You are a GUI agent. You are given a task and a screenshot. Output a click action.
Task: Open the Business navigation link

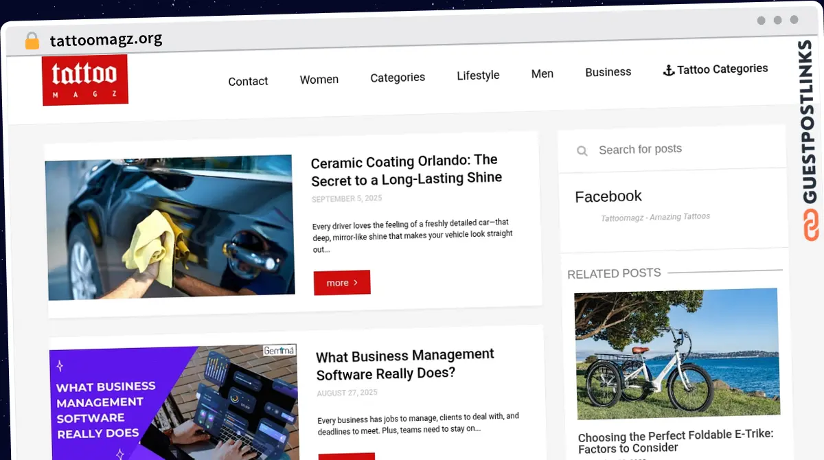point(608,72)
